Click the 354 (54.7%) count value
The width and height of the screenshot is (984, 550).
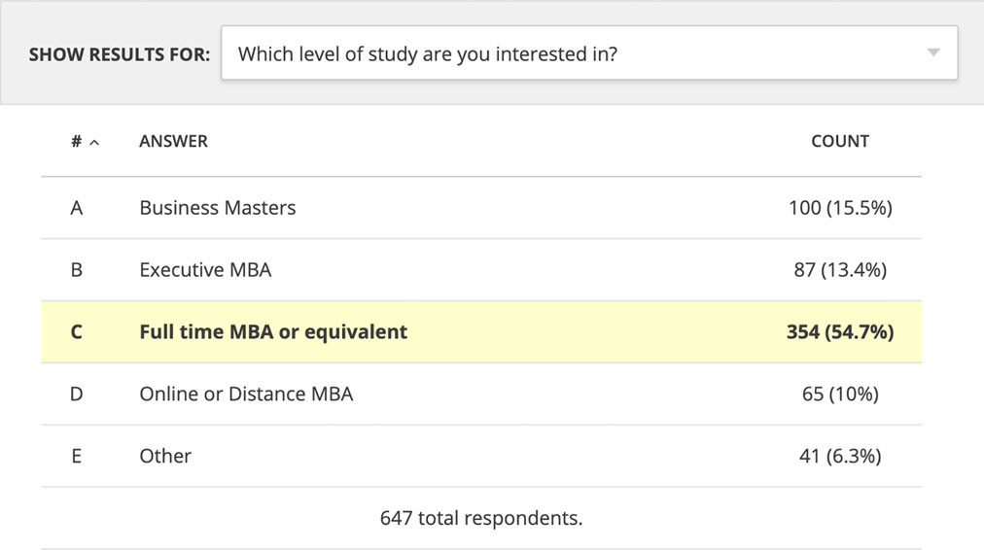[x=840, y=331]
